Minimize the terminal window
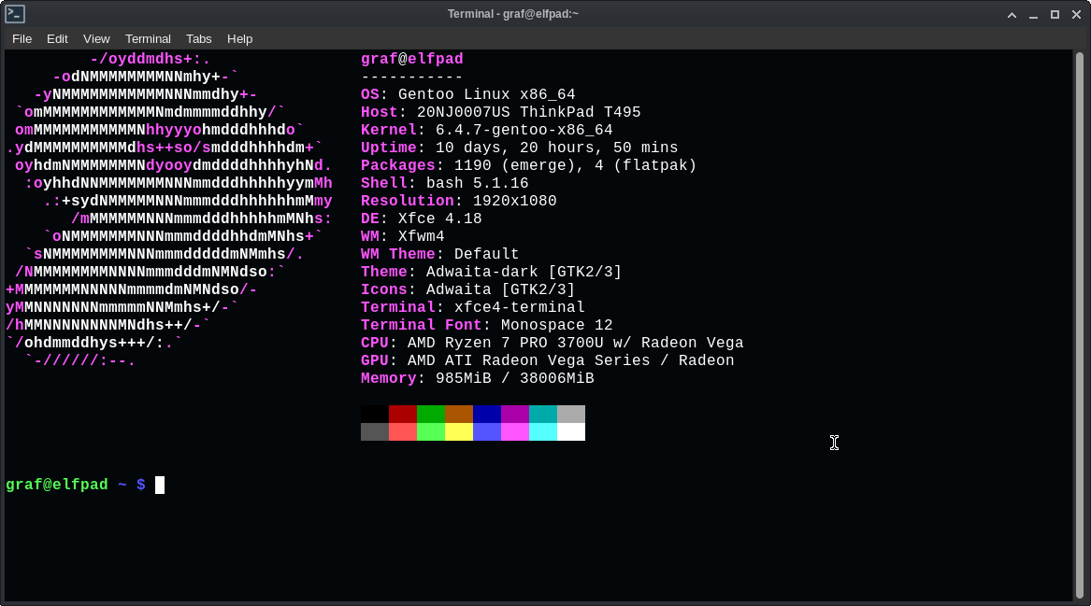This screenshot has height=606, width=1091. point(1033,14)
